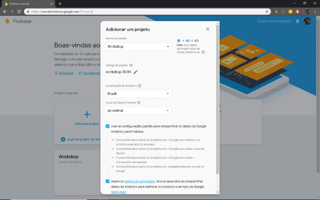Close the Adicionar um projeto dialog
This screenshot has height=200, width=320.
click(x=208, y=29)
